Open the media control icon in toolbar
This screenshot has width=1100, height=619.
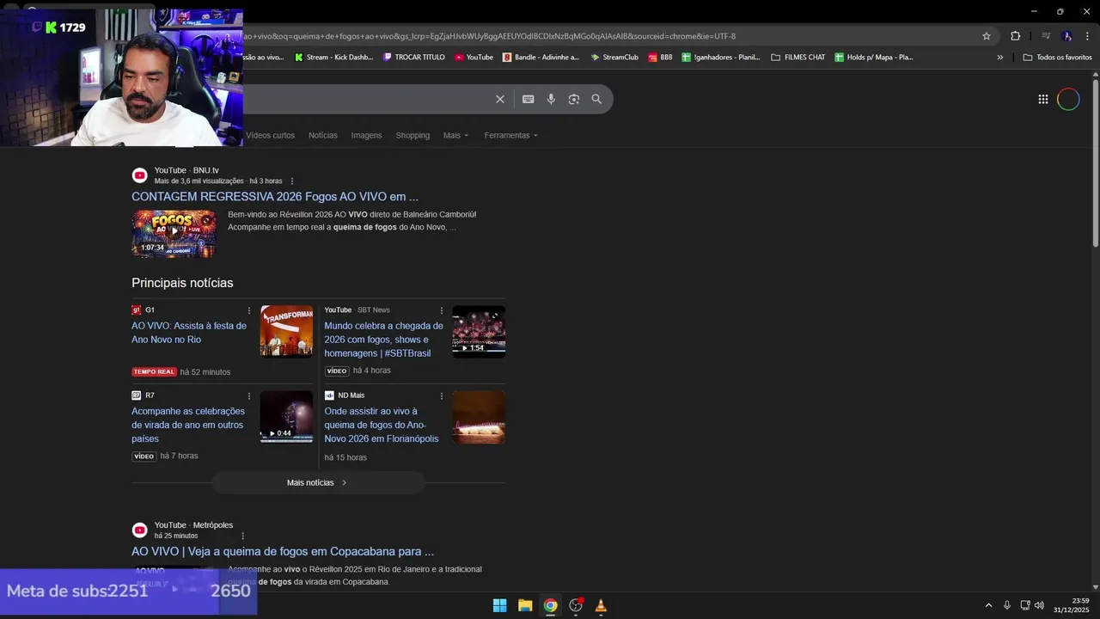click(x=1046, y=36)
